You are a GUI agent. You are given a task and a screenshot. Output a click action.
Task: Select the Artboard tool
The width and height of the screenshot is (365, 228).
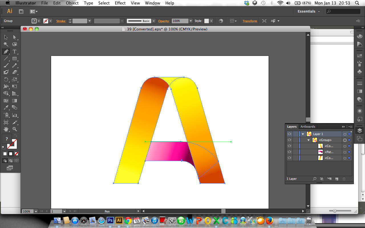click(x=6, y=122)
